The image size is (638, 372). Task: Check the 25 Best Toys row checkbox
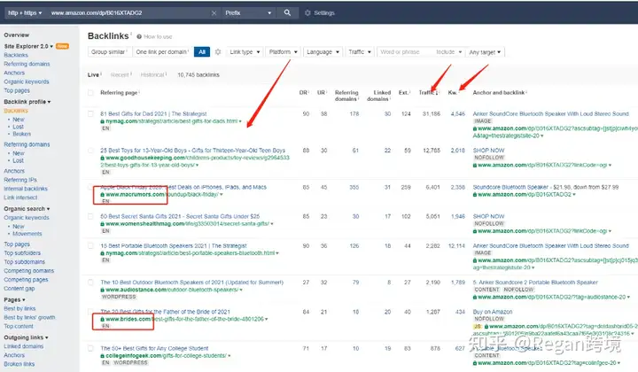coord(90,151)
